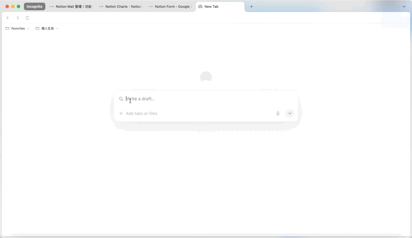Activate the microphone voice input
This screenshot has height=238, width=412.
point(278,114)
